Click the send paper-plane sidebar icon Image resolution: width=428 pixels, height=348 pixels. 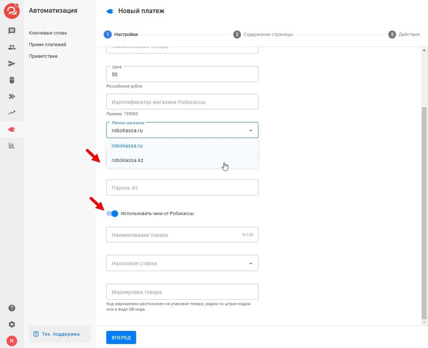pos(12,64)
